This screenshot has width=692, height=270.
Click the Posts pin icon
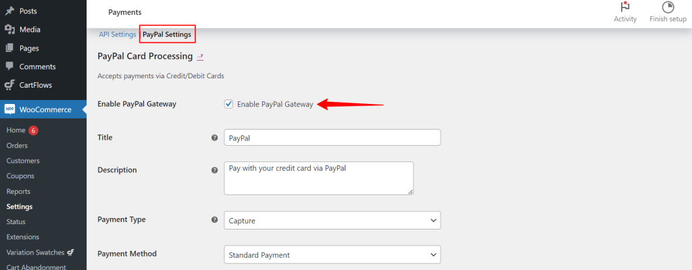pyautogui.click(x=9, y=11)
